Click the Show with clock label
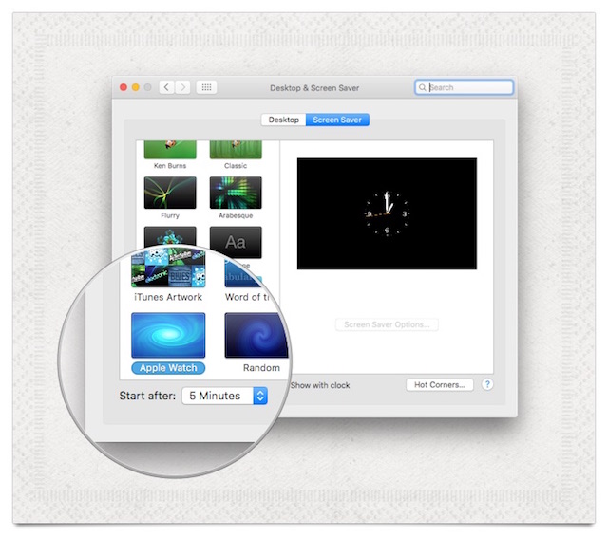The width and height of the screenshot is (608, 536). [320, 385]
